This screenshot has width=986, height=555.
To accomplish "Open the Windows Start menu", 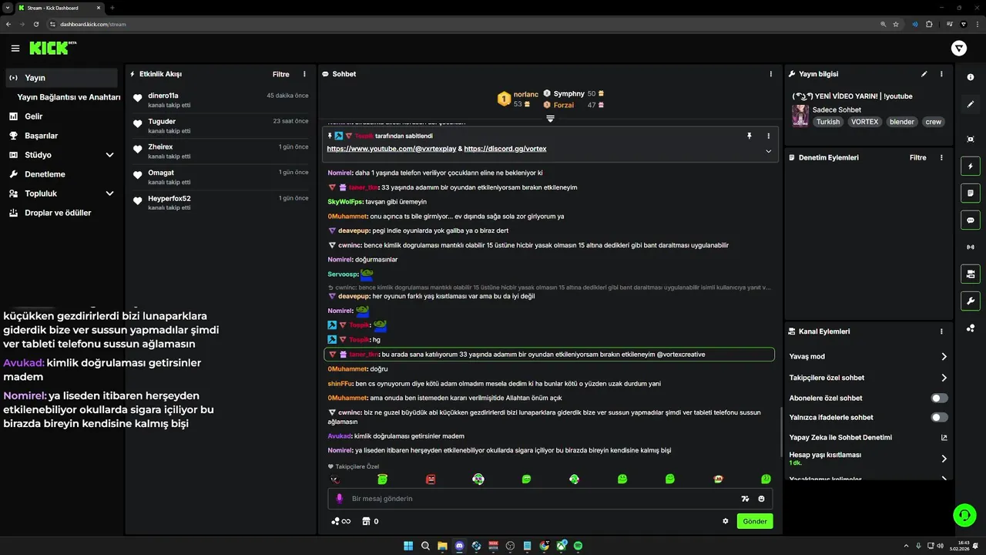I will [x=408, y=546].
